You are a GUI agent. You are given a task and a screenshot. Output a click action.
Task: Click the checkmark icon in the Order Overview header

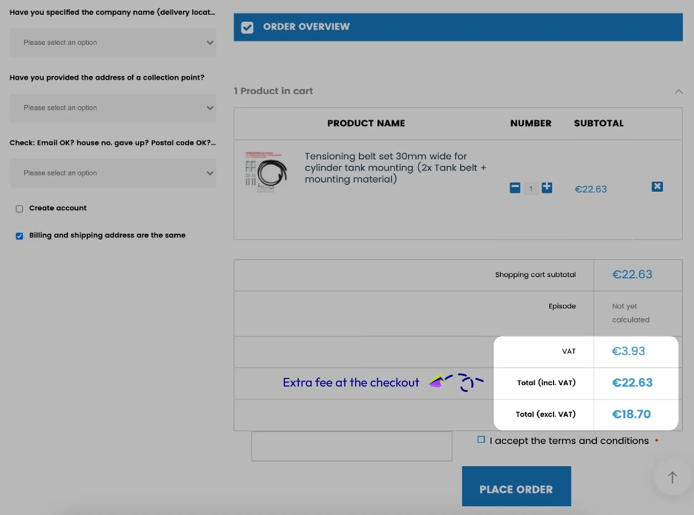point(247,27)
